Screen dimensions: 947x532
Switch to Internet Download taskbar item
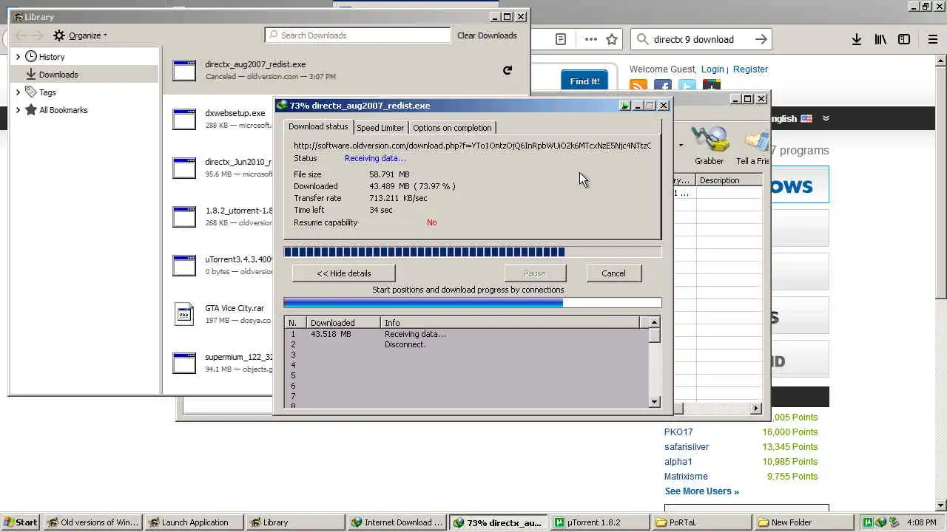[x=397, y=522]
